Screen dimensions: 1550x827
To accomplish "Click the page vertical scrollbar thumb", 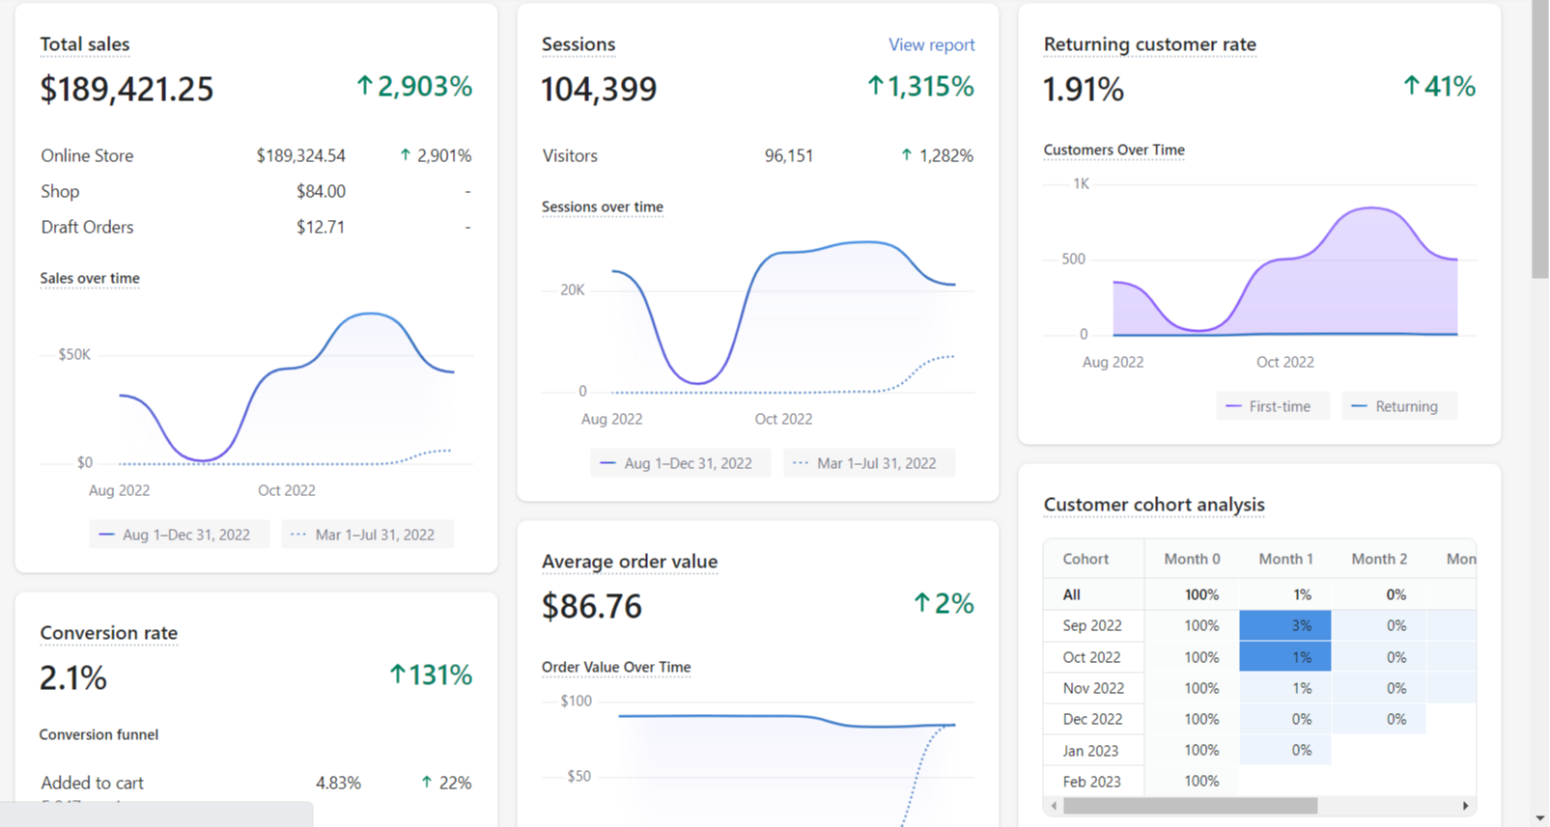I will tap(1540, 140).
